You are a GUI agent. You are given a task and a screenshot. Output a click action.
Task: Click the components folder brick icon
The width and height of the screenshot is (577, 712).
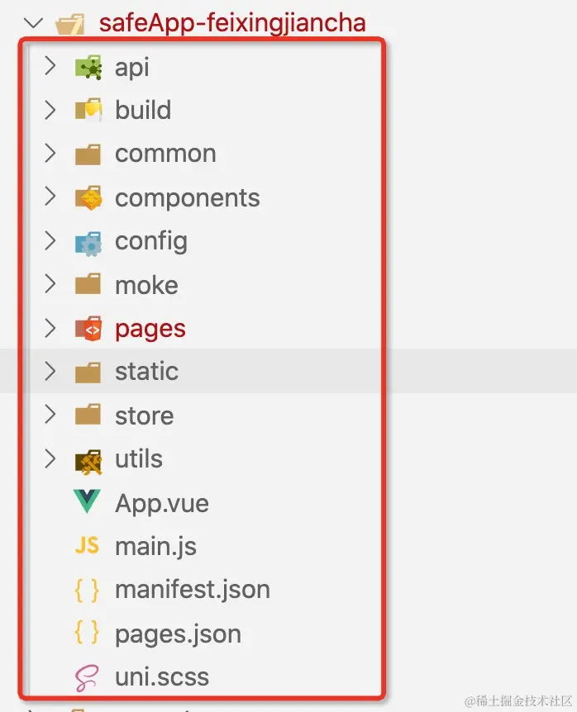tap(88, 197)
